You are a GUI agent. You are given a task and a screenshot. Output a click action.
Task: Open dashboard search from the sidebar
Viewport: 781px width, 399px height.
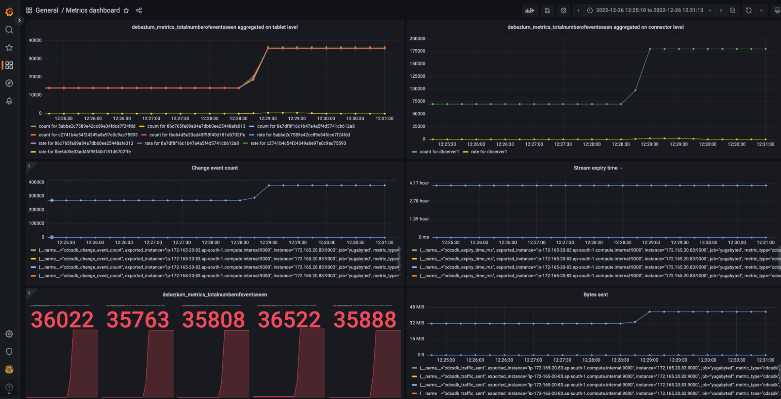coord(9,30)
